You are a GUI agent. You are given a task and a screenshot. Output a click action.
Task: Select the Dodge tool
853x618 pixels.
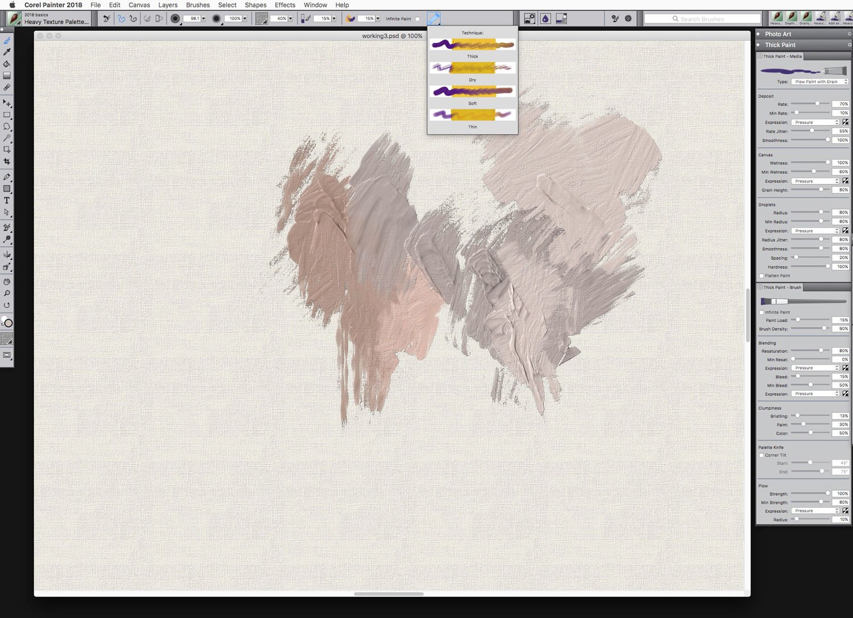click(x=7, y=239)
